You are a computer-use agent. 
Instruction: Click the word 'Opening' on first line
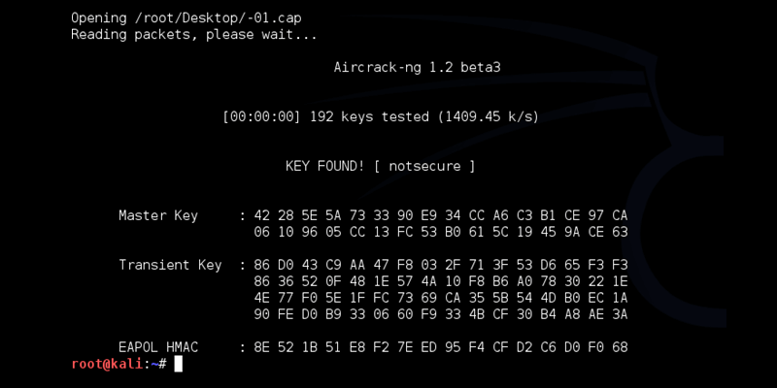(x=99, y=18)
